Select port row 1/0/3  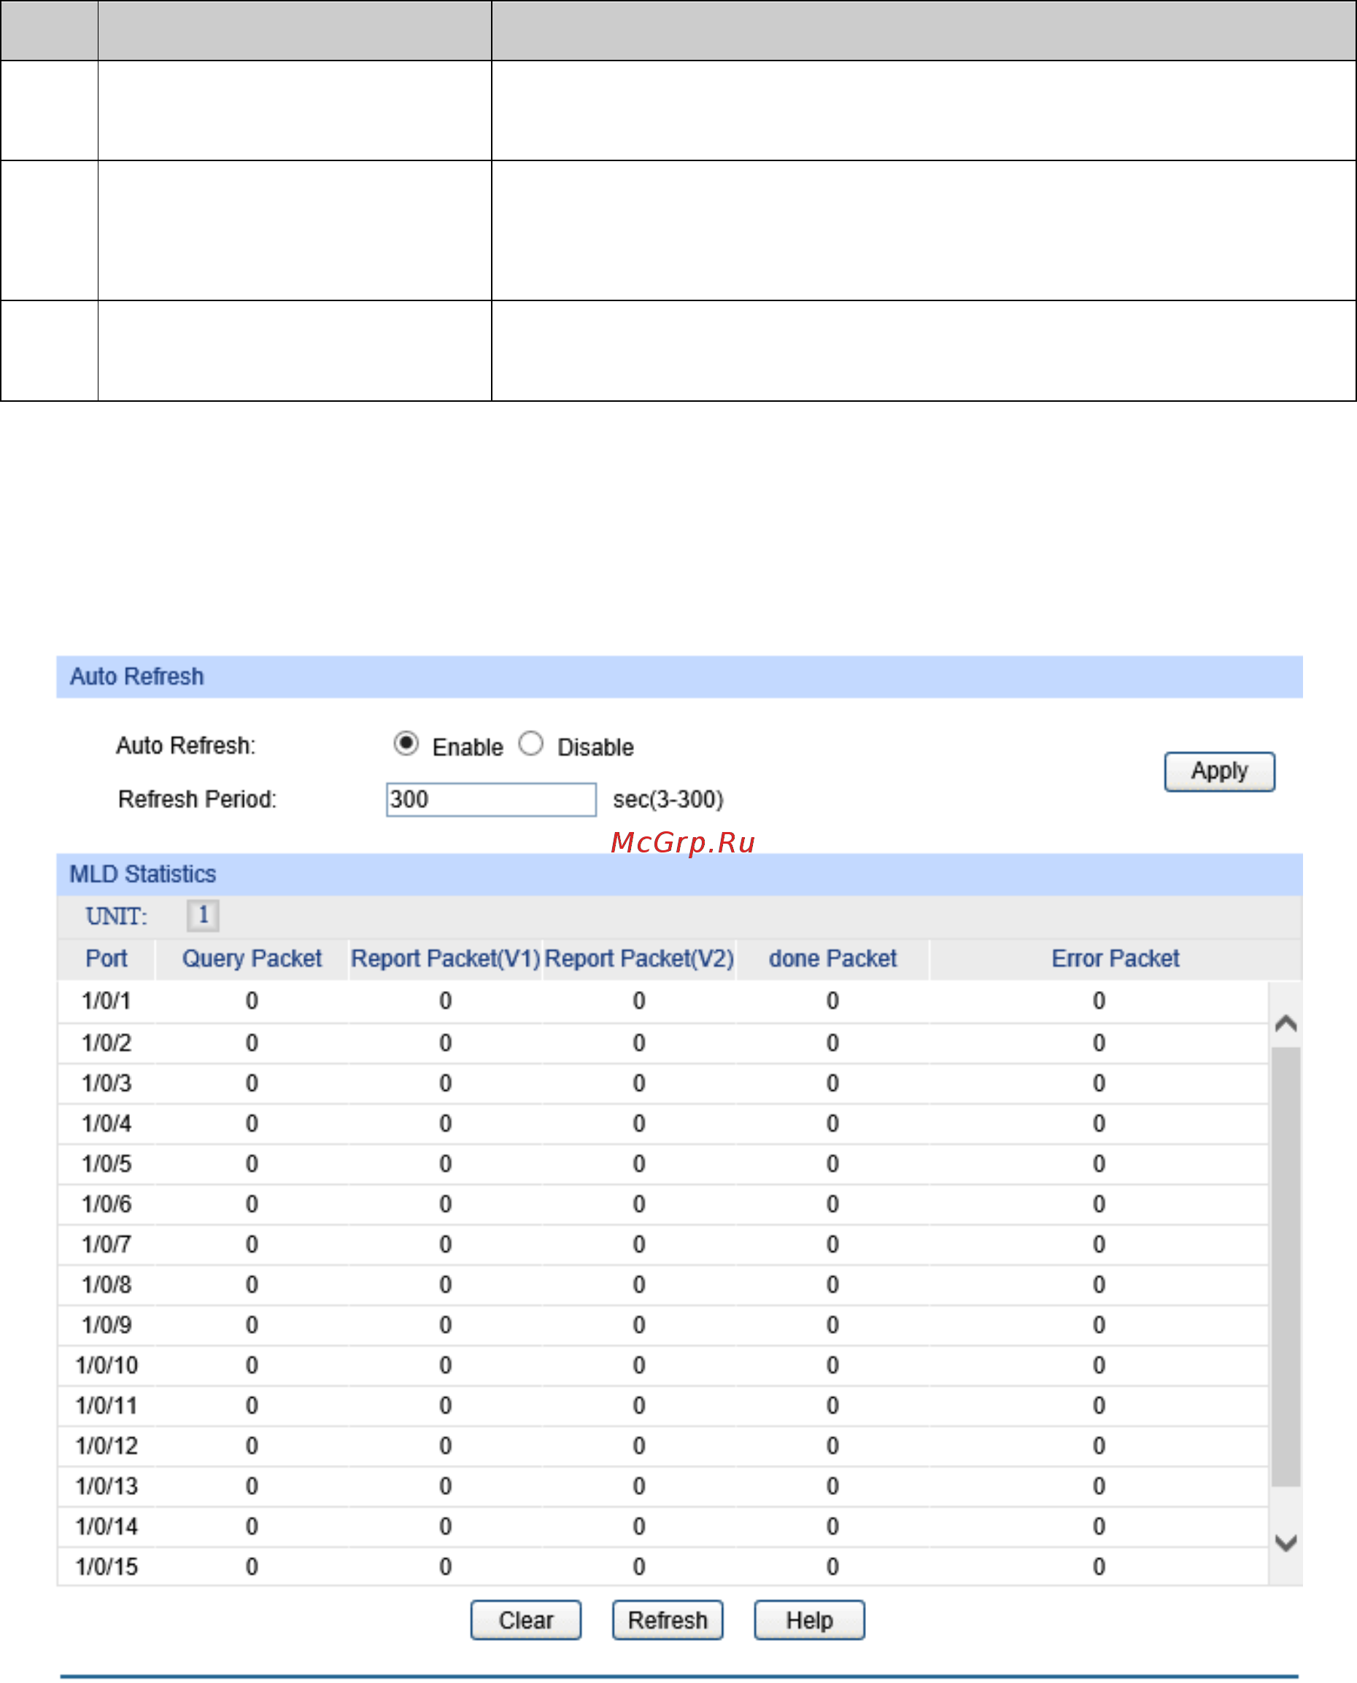663,1084
